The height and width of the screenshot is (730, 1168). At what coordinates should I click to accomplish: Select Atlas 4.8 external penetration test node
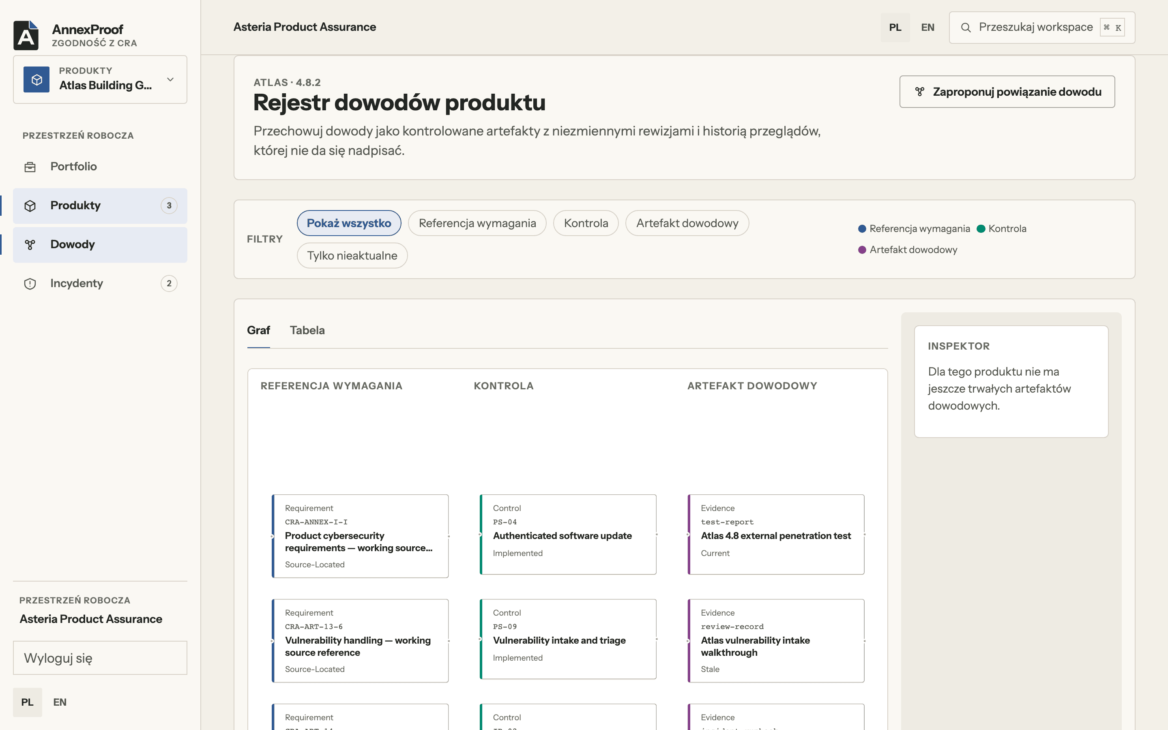(x=776, y=535)
